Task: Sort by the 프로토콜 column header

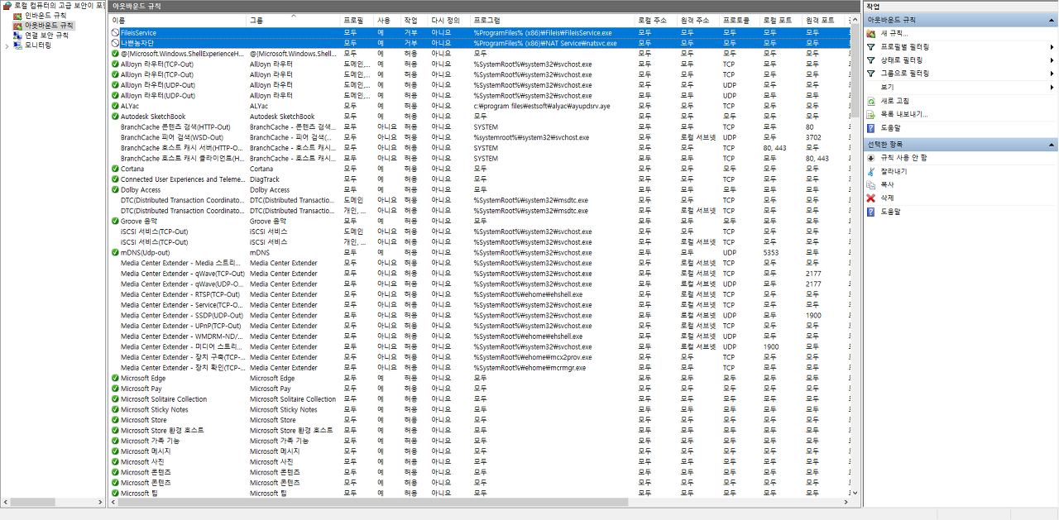Action: click(740, 19)
